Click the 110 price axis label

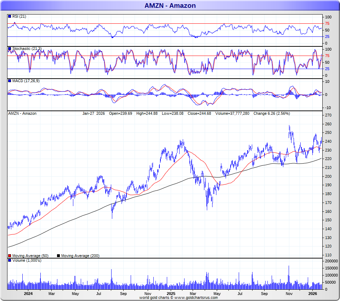tap(328, 255)
